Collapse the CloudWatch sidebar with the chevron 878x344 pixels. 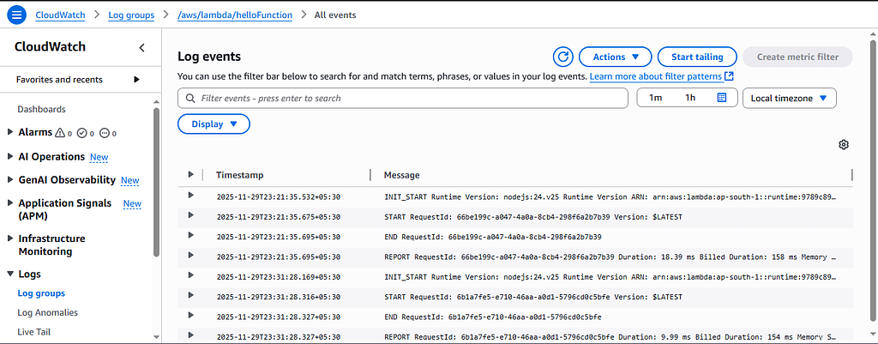point(141,48)
